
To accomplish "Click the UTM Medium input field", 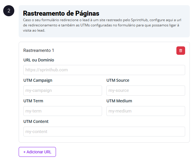I will point(145,111).
